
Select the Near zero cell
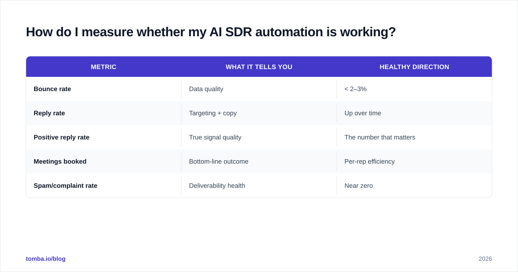(414, 186)
